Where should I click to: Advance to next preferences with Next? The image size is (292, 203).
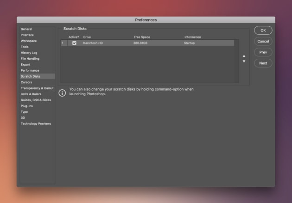[263, 63]
